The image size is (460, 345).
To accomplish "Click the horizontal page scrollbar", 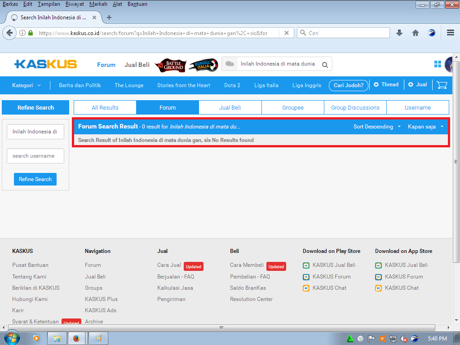I will 221,327.
